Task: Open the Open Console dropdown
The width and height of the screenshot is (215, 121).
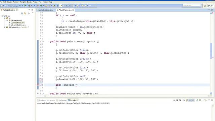Action: pyautogui.click(x=207, y=100)
